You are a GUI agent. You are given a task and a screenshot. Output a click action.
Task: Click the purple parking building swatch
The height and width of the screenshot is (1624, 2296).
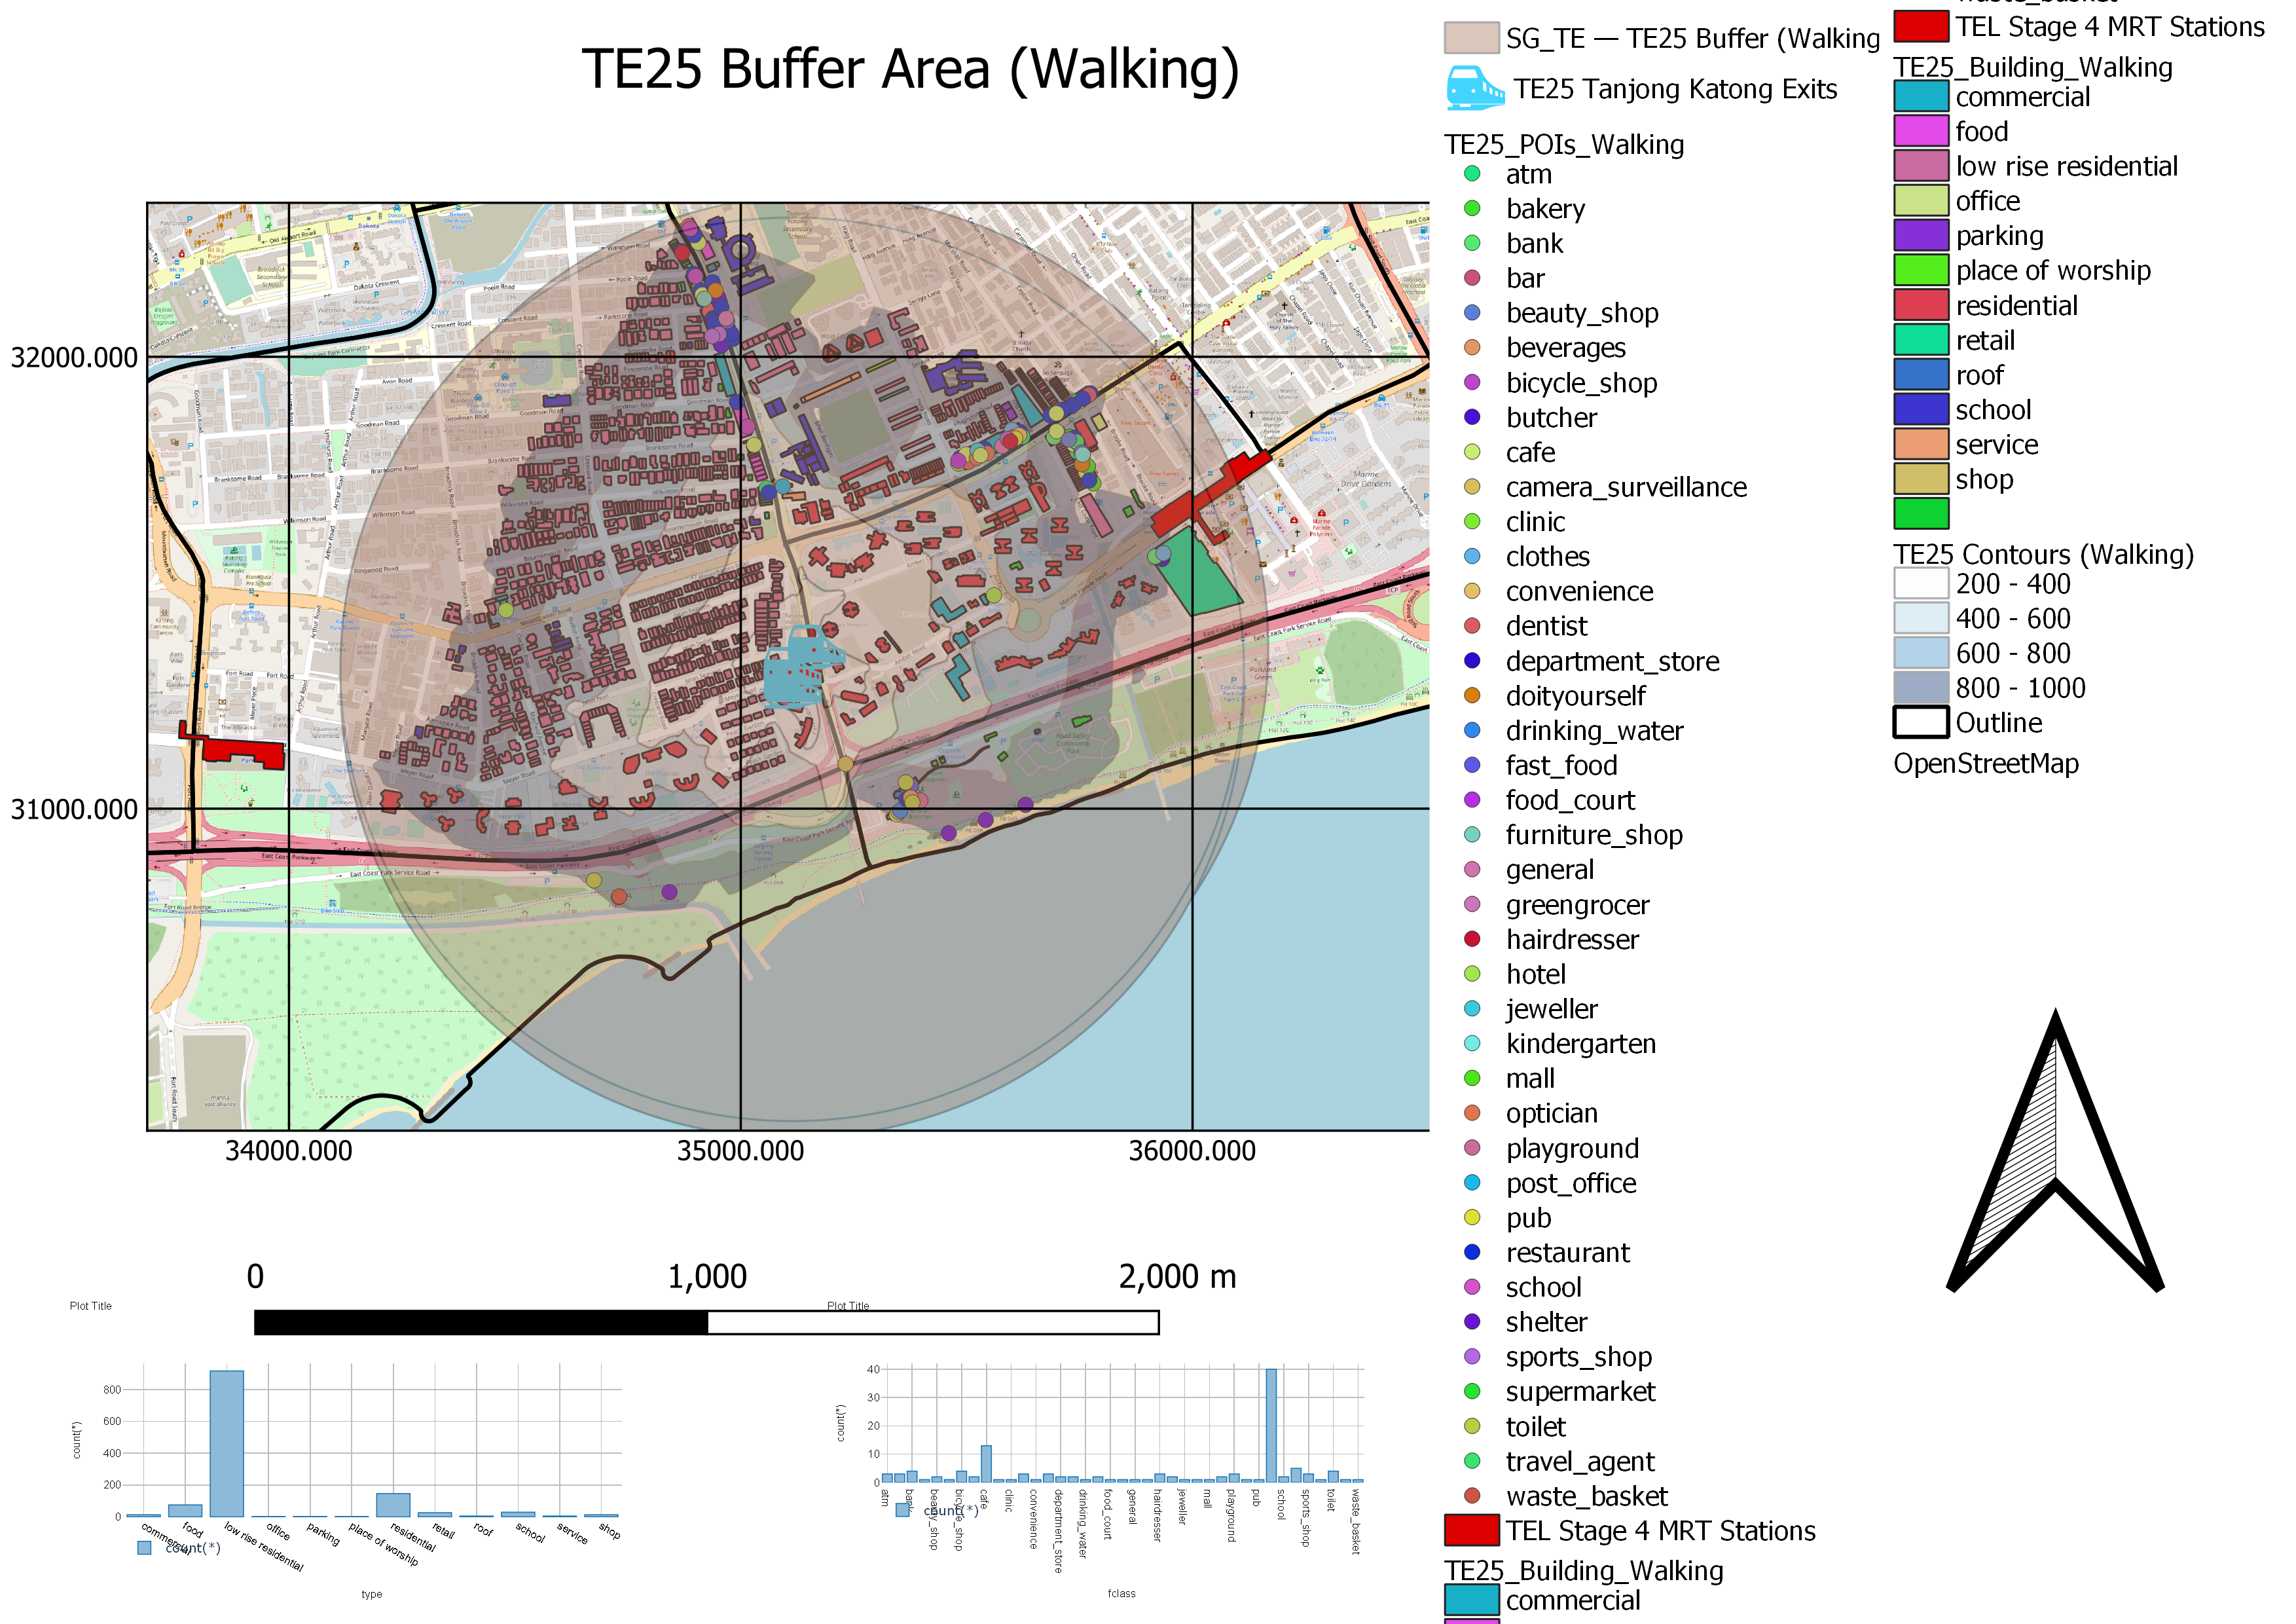pyautogui.click(x=1921, y=235)
